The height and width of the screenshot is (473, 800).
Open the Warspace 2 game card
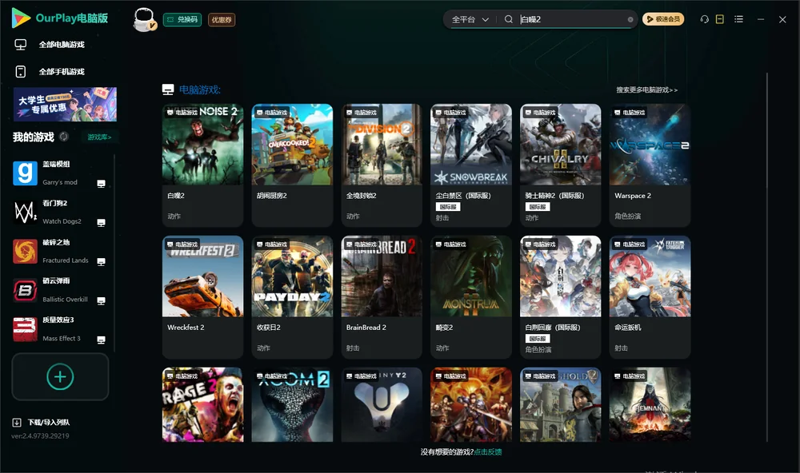[x=650, y=165]
